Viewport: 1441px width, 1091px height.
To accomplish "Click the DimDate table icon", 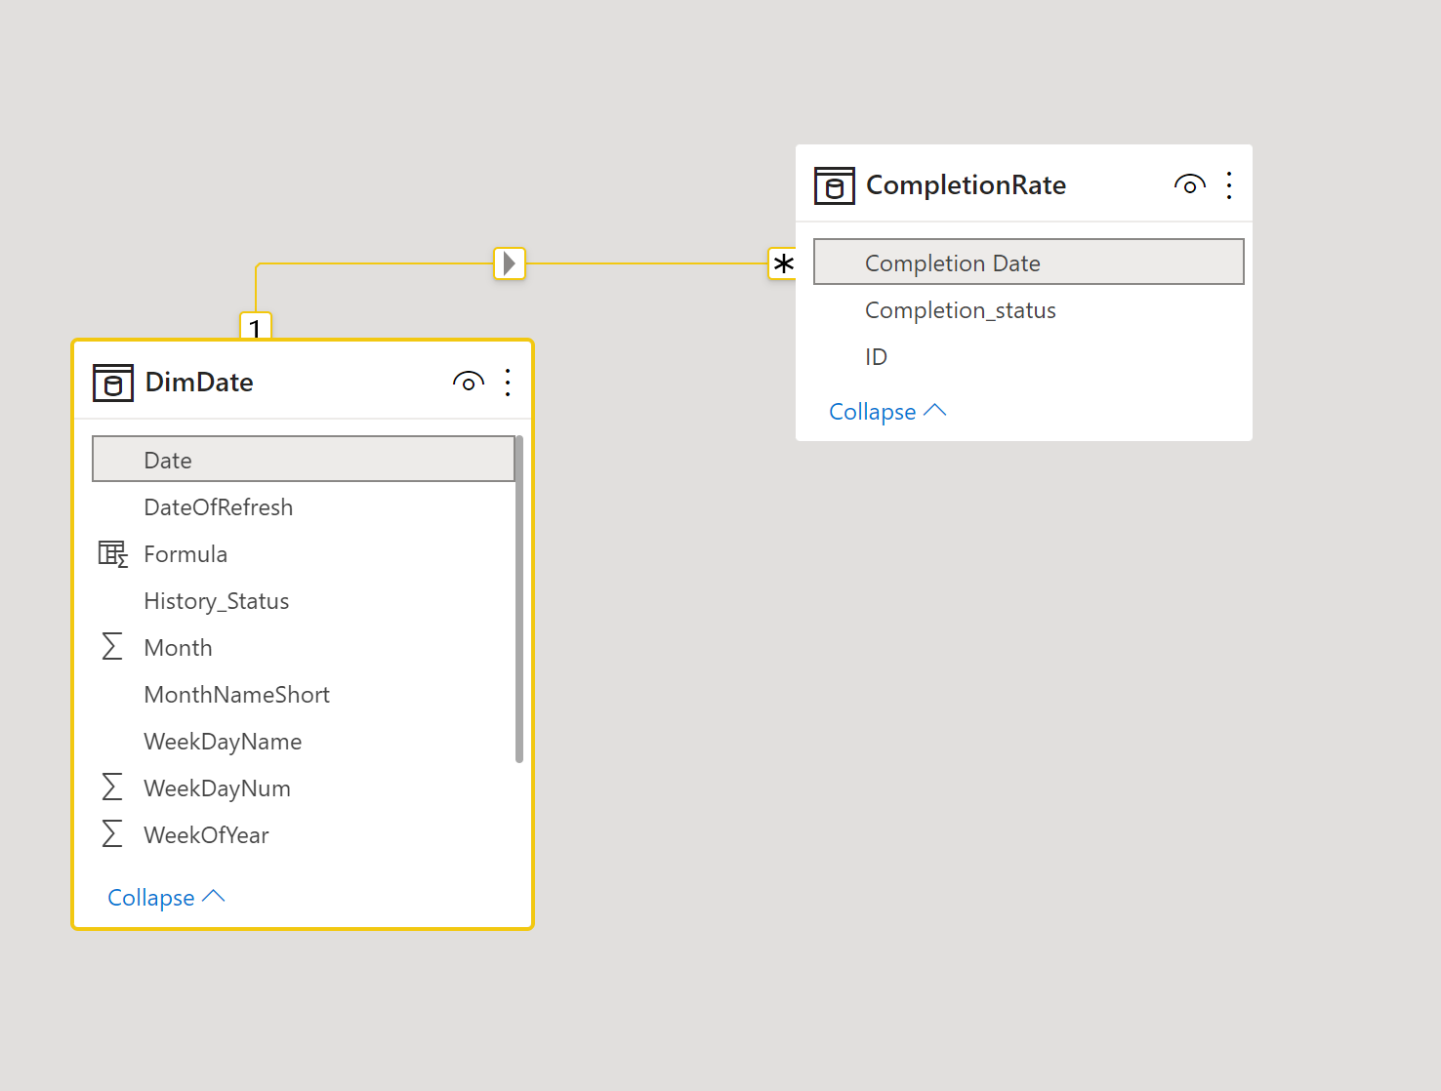I will click(113, 383).
